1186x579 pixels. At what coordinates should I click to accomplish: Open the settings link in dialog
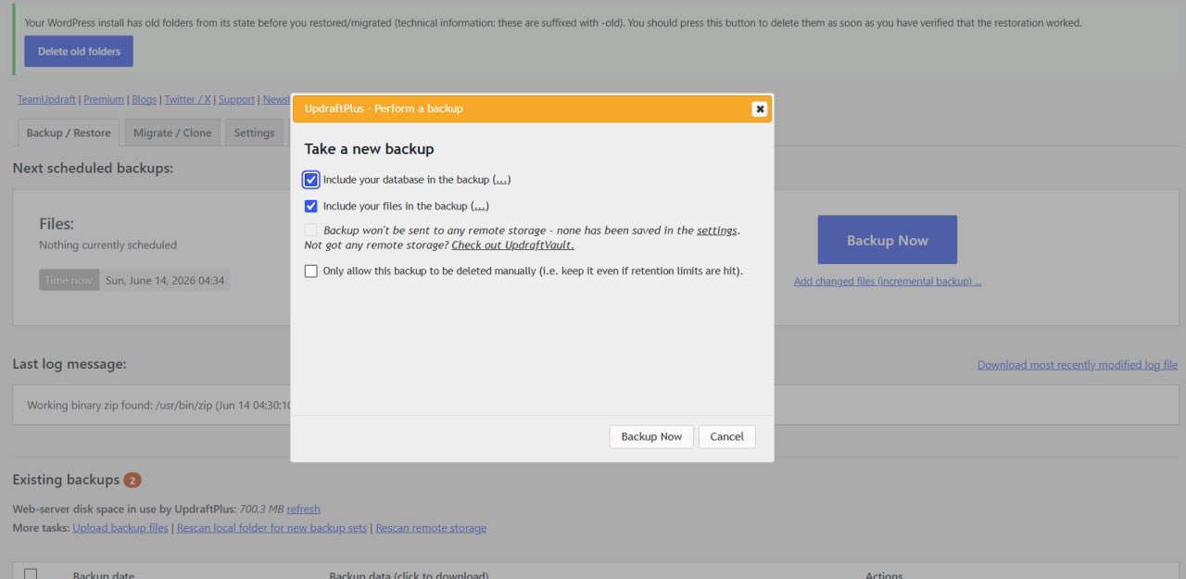pyautogui.click(x=717, y=231)
